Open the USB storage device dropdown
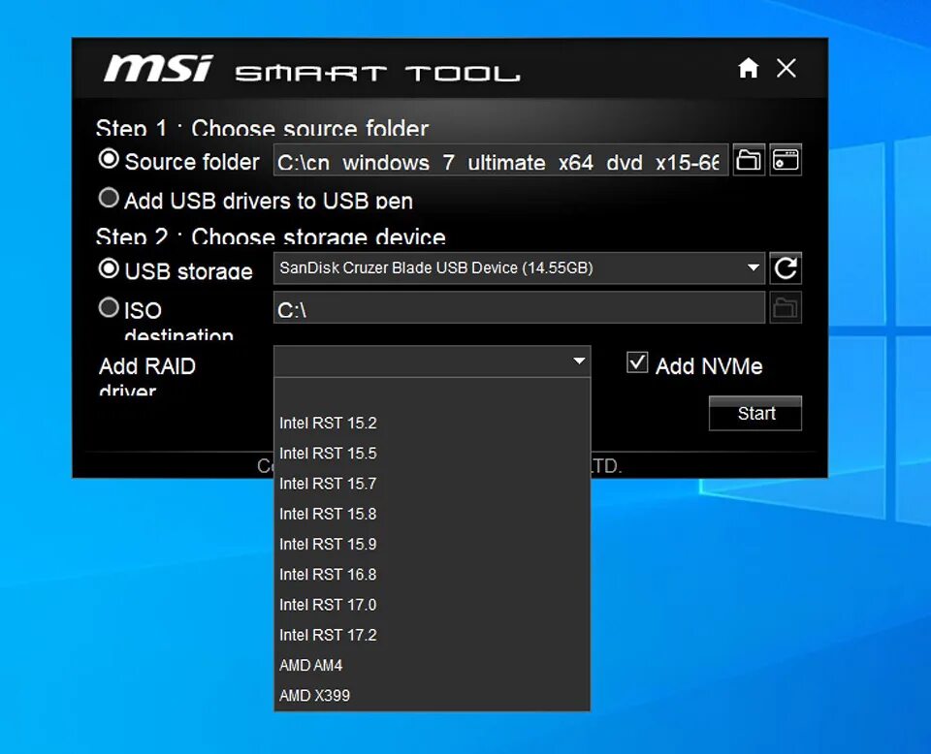 click(x=754, y=267)
